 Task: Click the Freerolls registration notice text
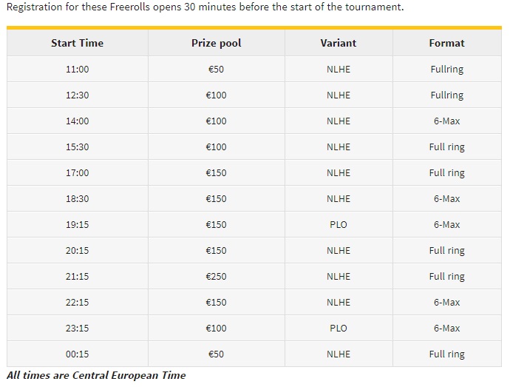[x=205, y=7]
